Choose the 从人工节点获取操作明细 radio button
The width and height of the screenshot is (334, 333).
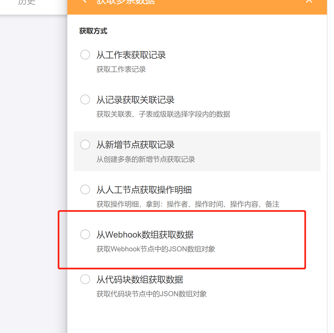tap(85, 189)
